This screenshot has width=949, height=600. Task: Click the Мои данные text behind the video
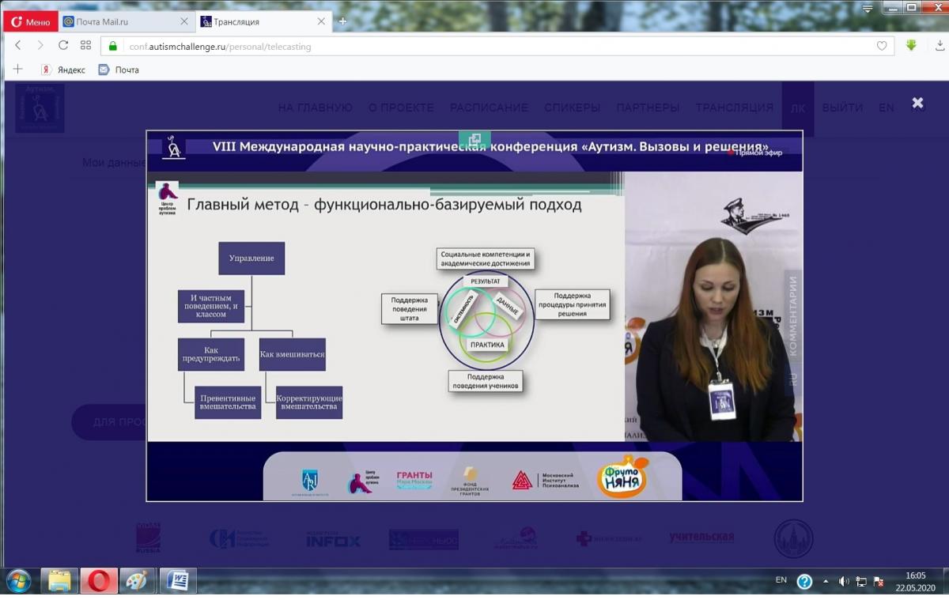click(114, 163)
